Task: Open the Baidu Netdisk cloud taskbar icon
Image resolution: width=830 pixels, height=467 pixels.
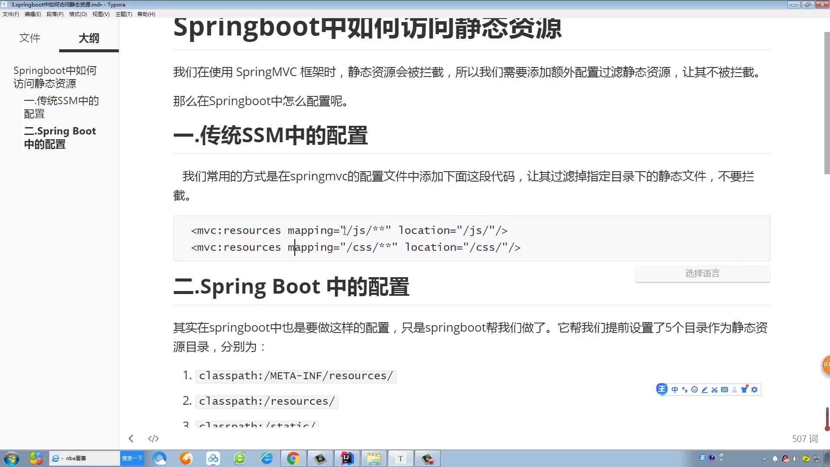Action: pos(213,458)
